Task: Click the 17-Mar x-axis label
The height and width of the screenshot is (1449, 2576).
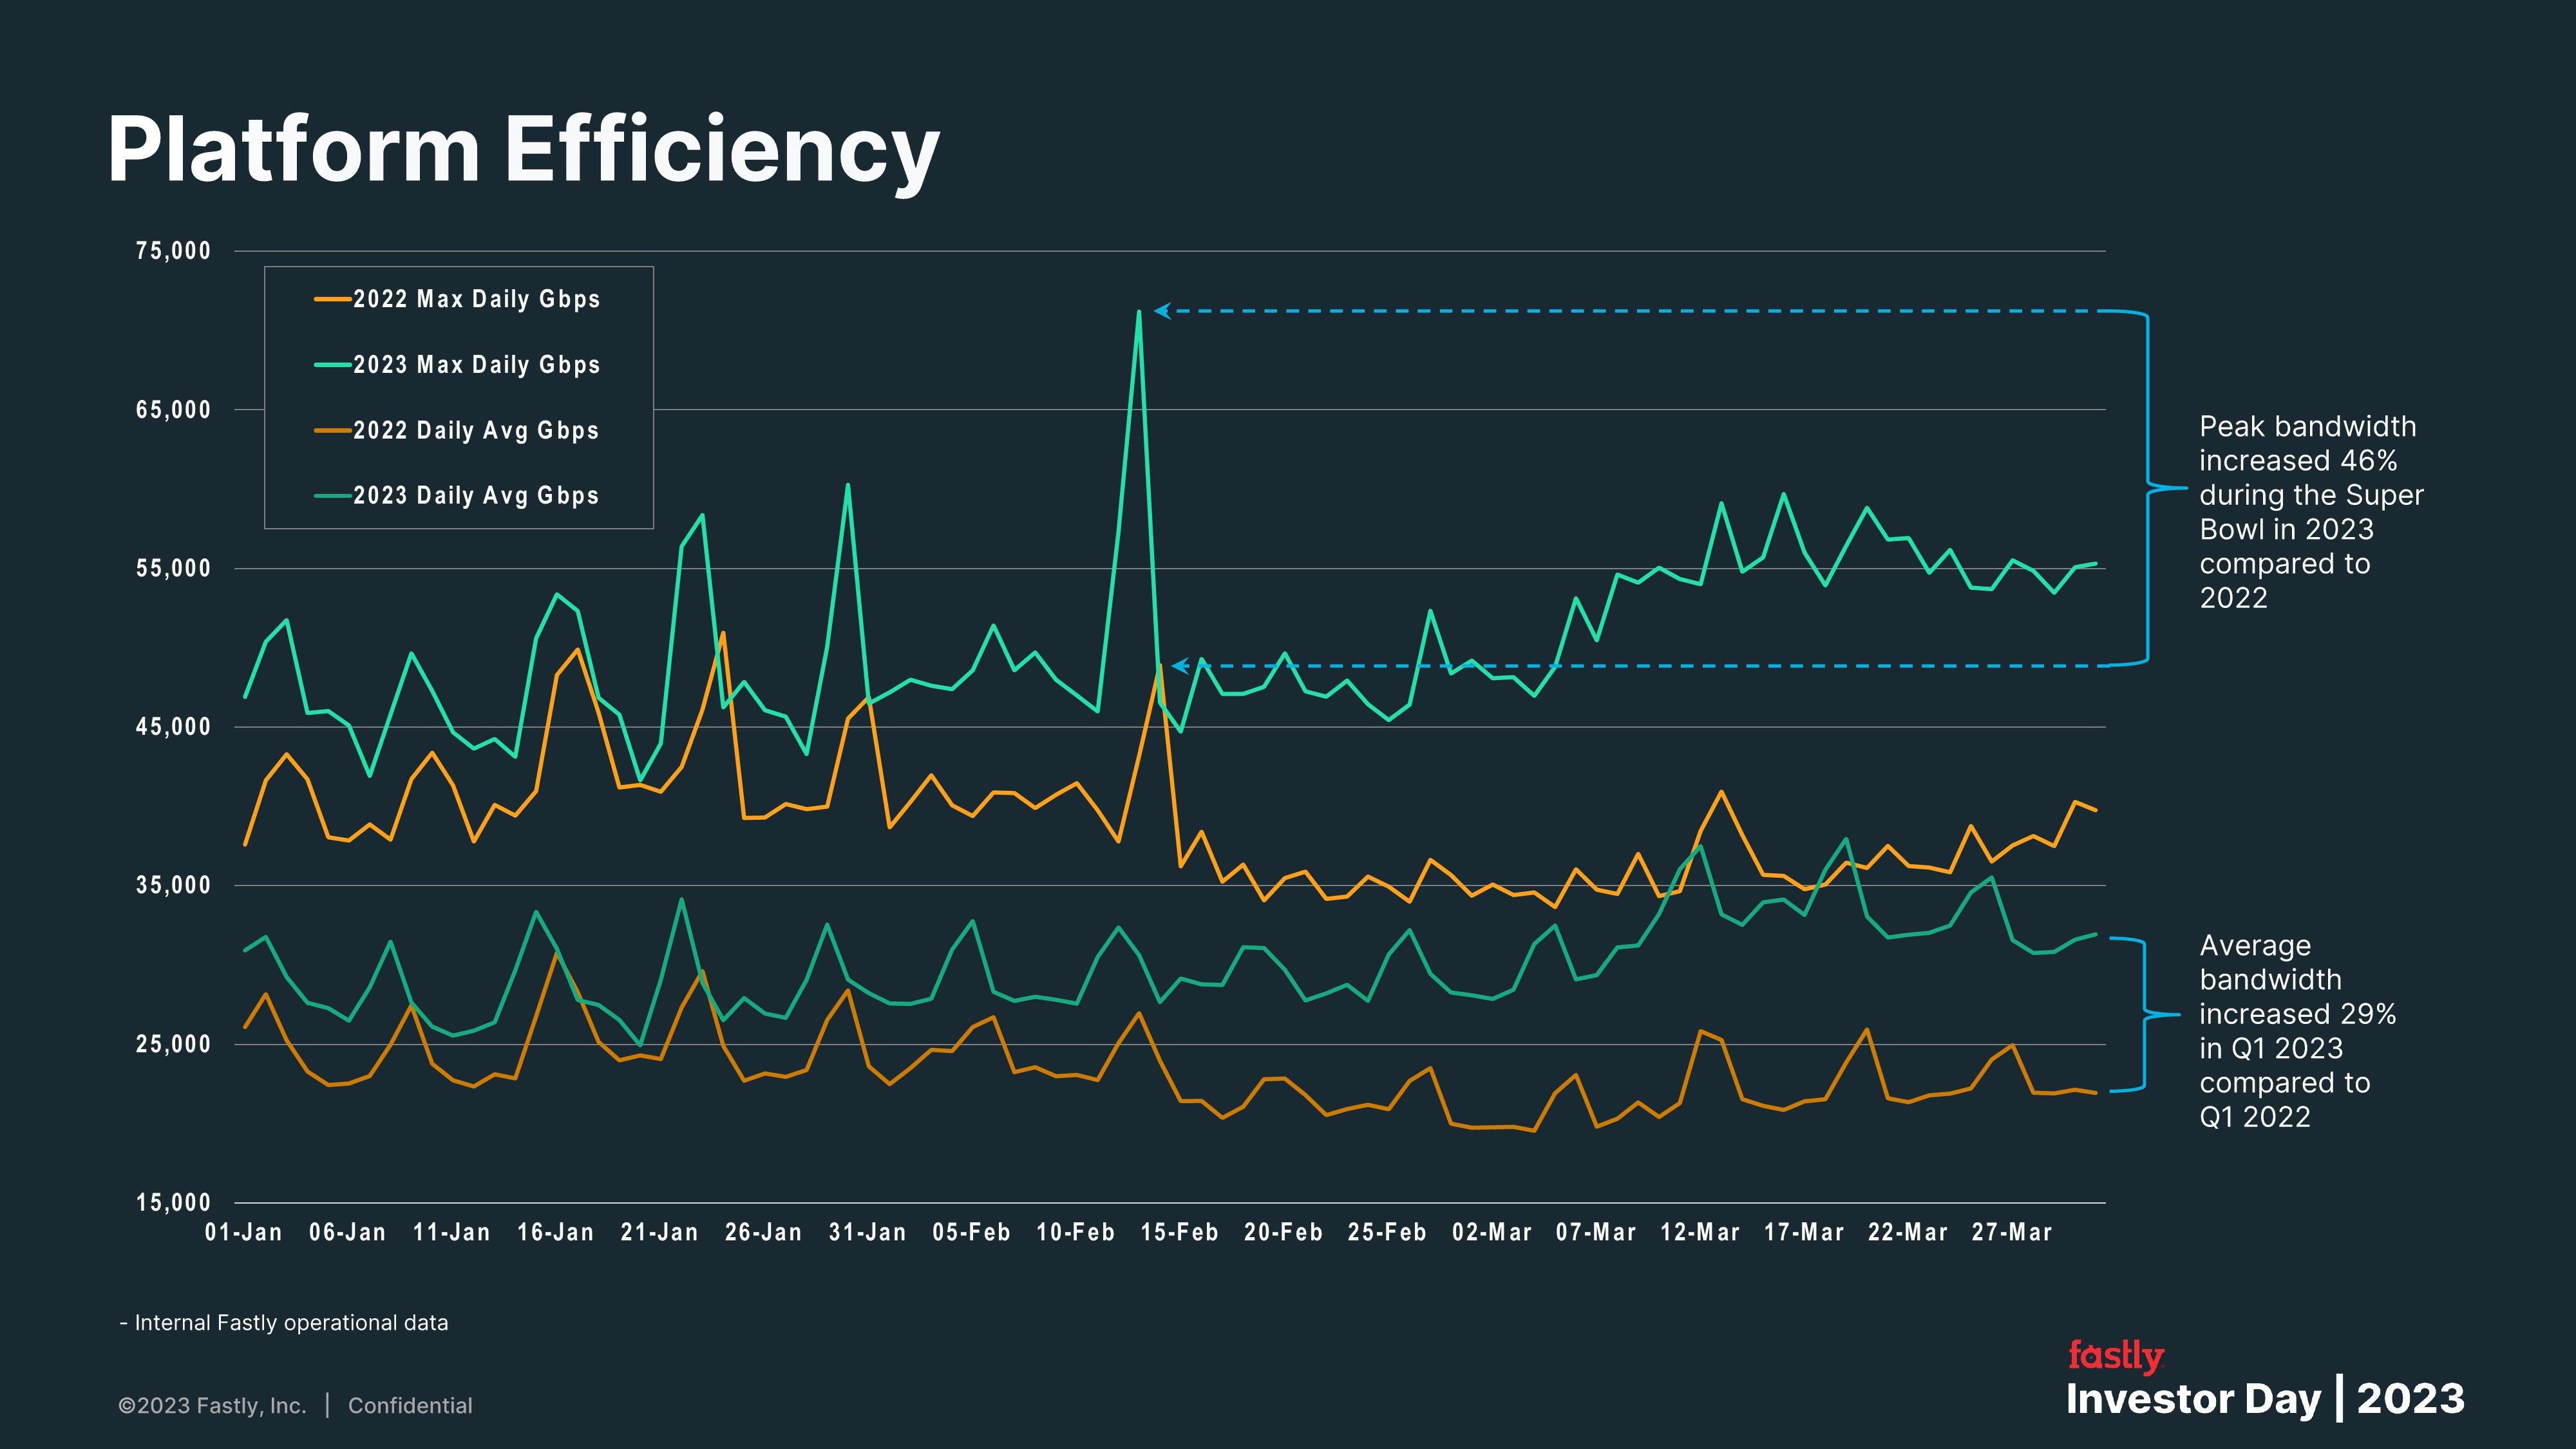Action: 1804,1232
